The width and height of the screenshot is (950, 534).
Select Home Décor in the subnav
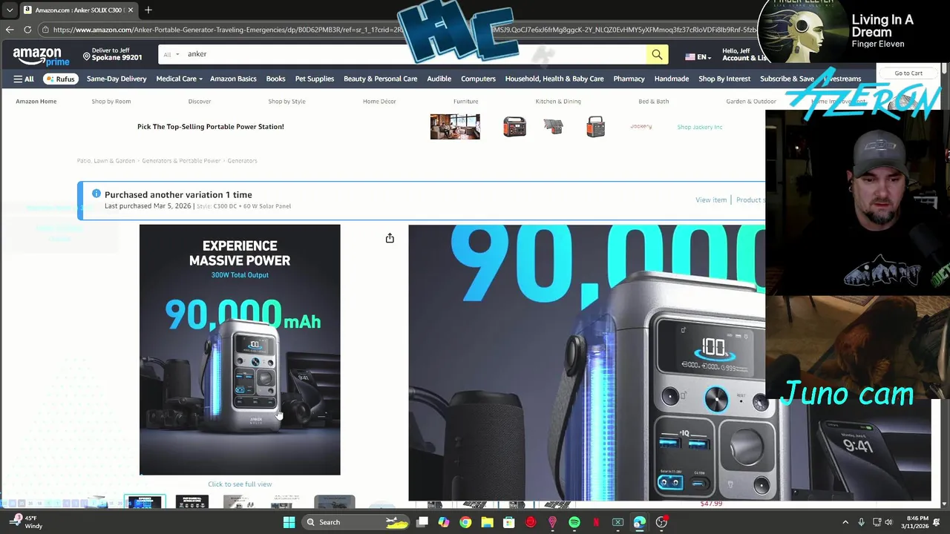point(379,101)
